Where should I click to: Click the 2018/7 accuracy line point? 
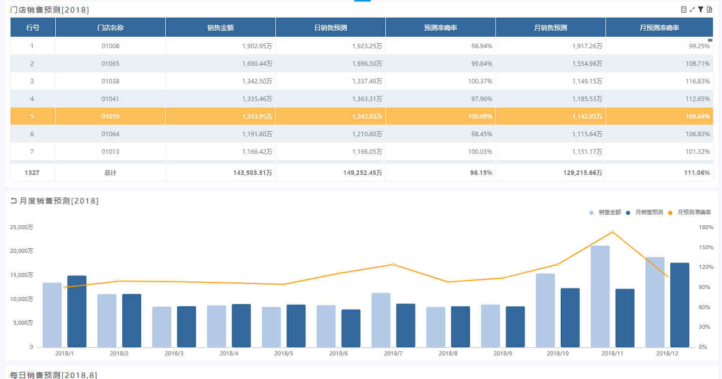point(393,264)
